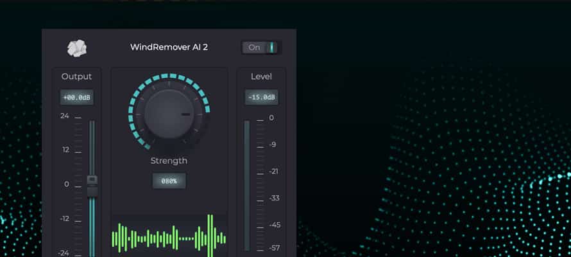Click the Level meter bar
Viewport: 571px width, 257px height.
247,186
